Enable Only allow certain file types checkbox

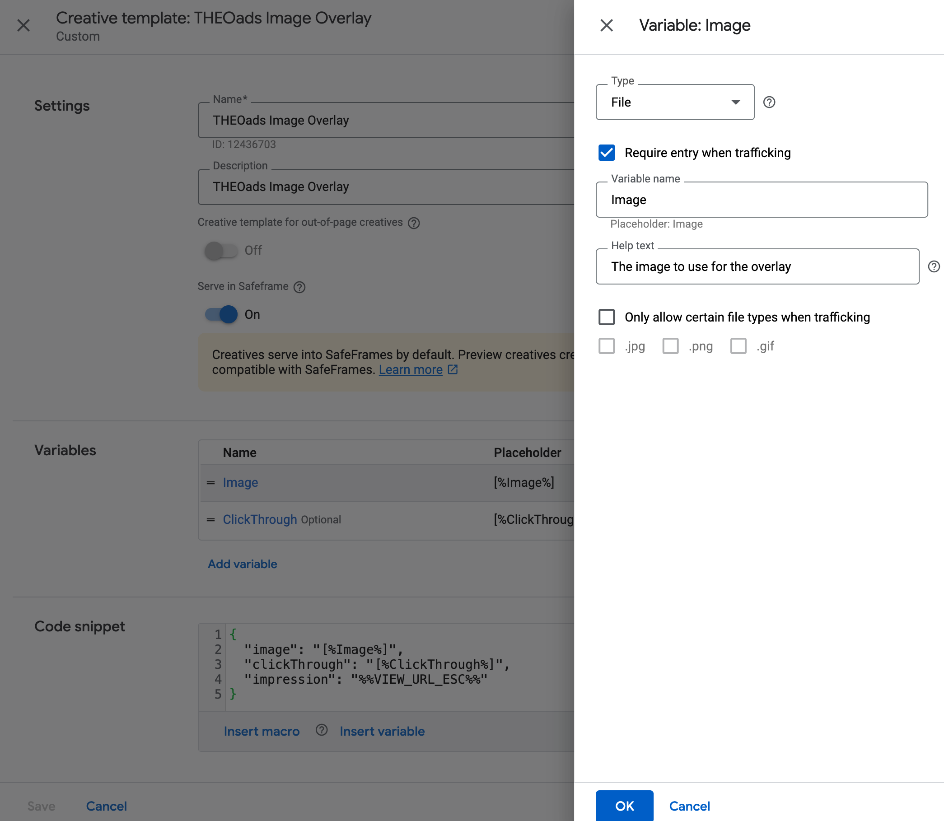(606, 317)
